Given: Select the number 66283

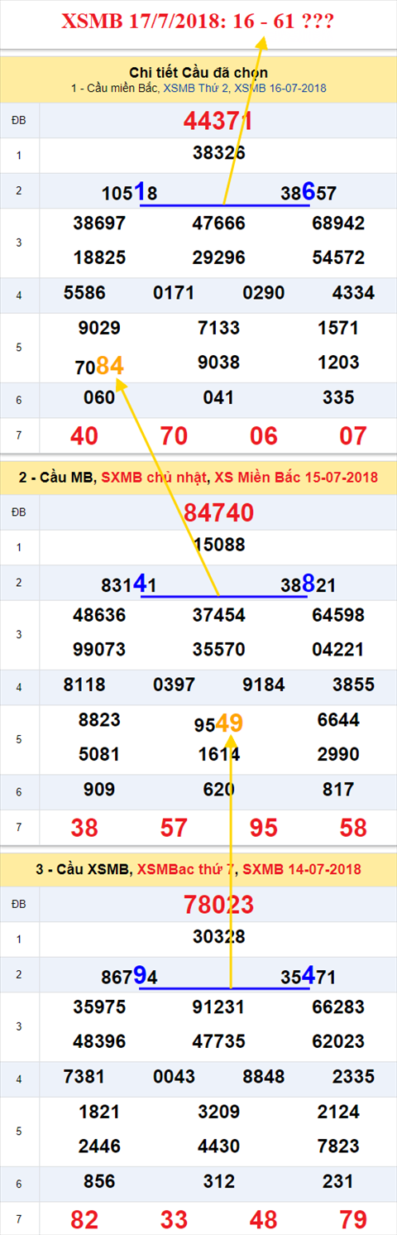Looking at the screenshot, I should click(338, 1007).
